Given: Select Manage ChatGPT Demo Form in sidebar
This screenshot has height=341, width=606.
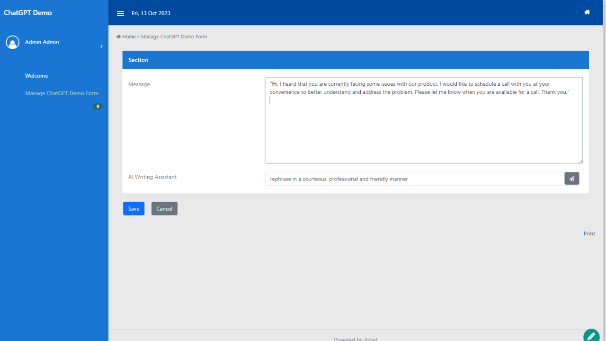Looking at the screenshot, I should pos(62,93).
